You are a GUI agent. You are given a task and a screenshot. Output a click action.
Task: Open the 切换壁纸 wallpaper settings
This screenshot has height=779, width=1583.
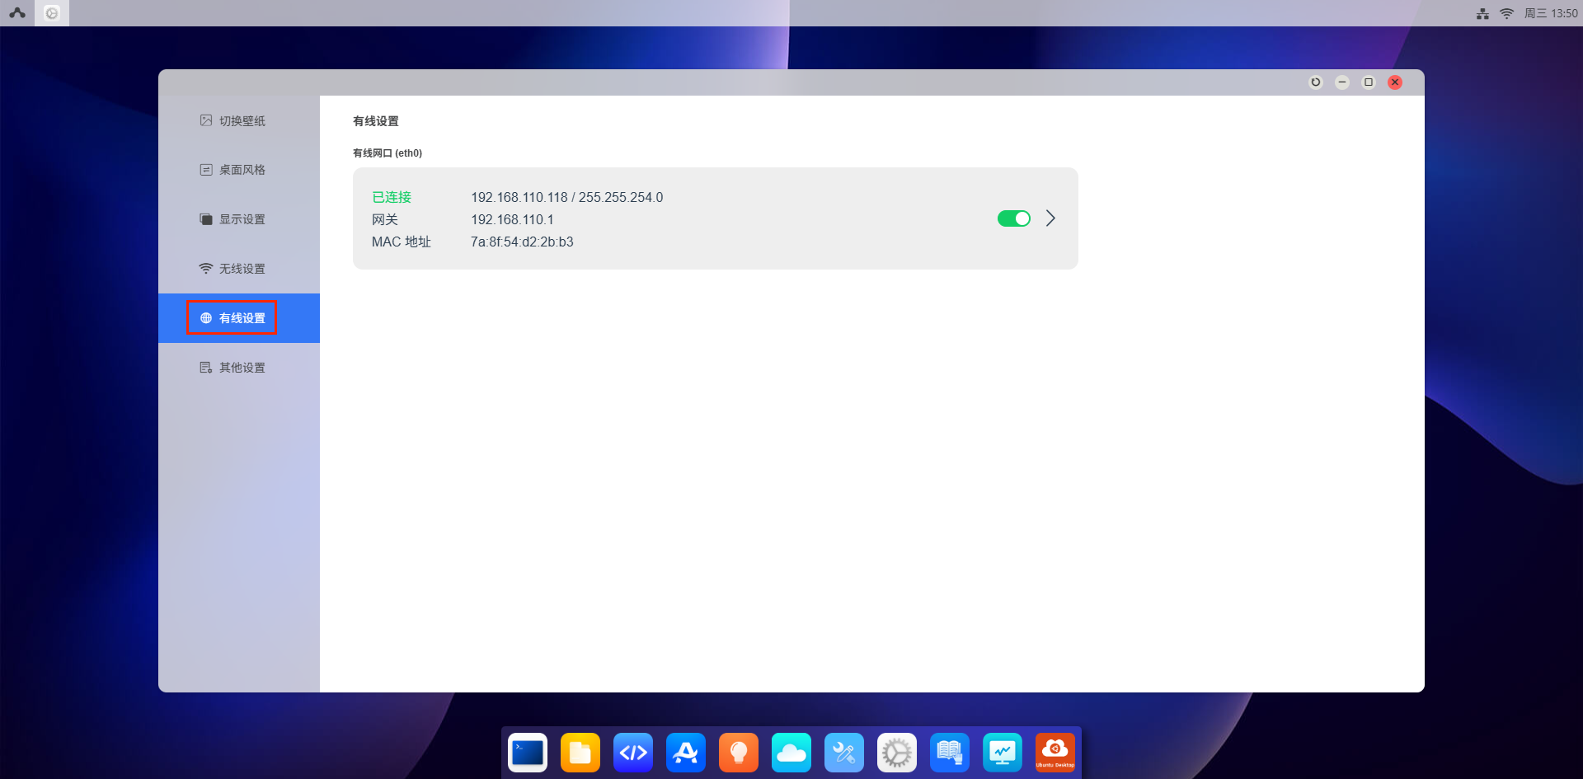[x=233, y=120]
